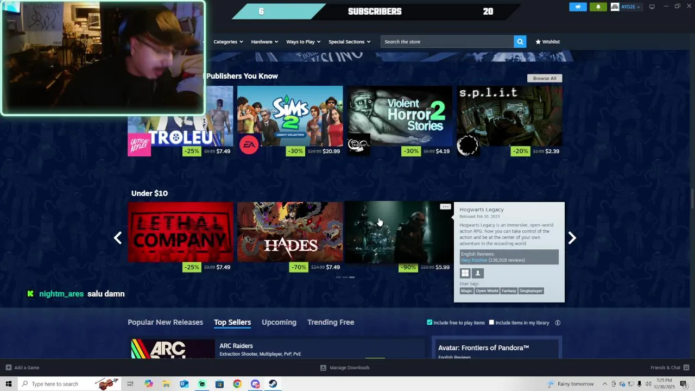Switch to the Upcoming tab
This screenshot has width=695, height=391.
[x=279, y=322]
